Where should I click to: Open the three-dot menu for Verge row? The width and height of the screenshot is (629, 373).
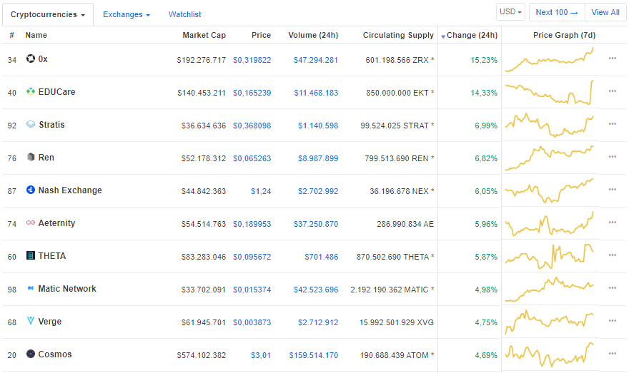pos(612,321)
